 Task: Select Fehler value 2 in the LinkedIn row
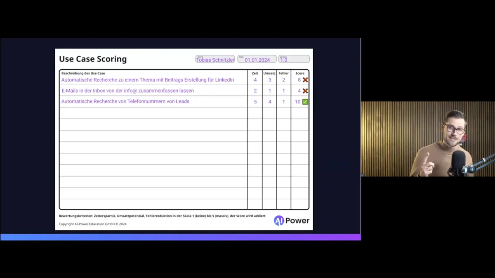284,80
